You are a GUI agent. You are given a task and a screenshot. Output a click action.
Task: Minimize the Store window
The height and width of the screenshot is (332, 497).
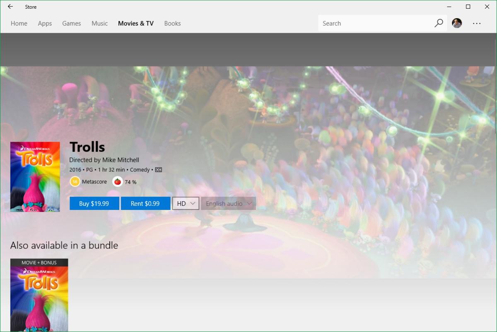click(449, 7)
